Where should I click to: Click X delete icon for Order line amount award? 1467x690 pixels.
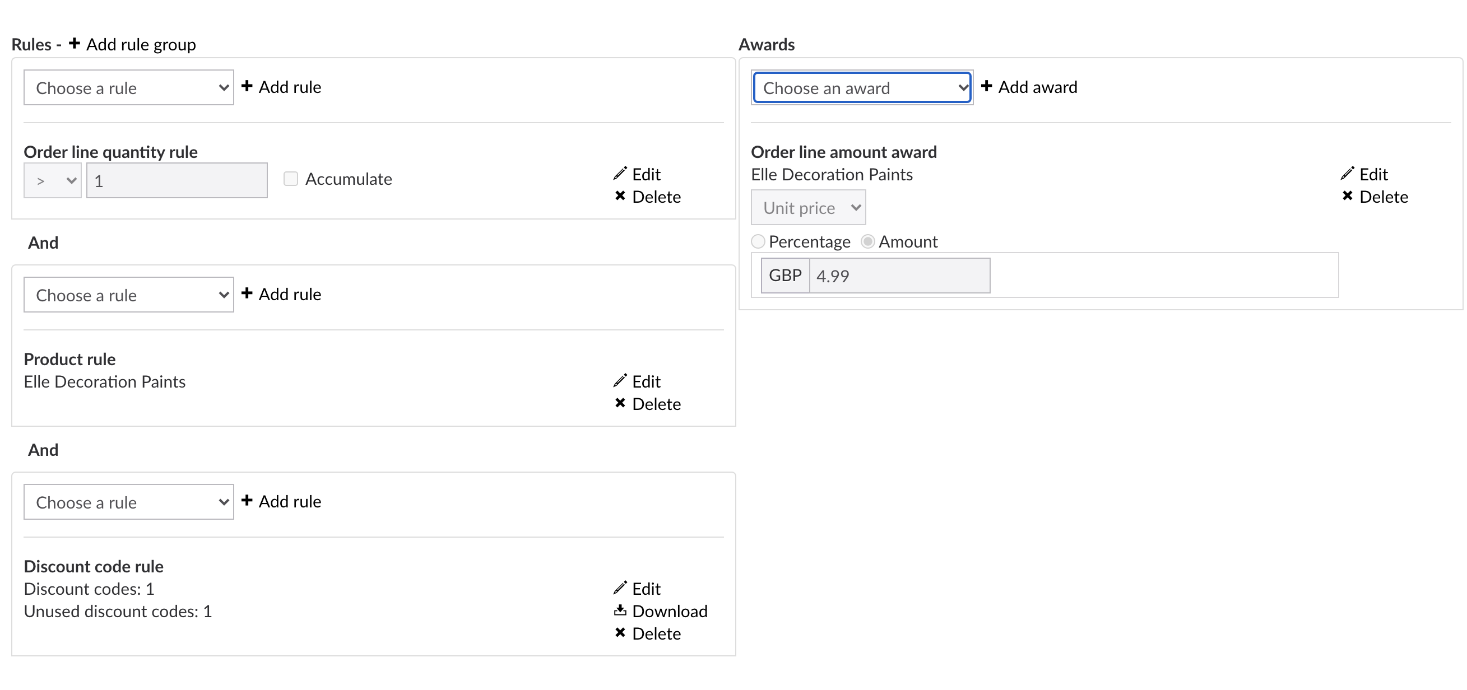coord(1348,196)
